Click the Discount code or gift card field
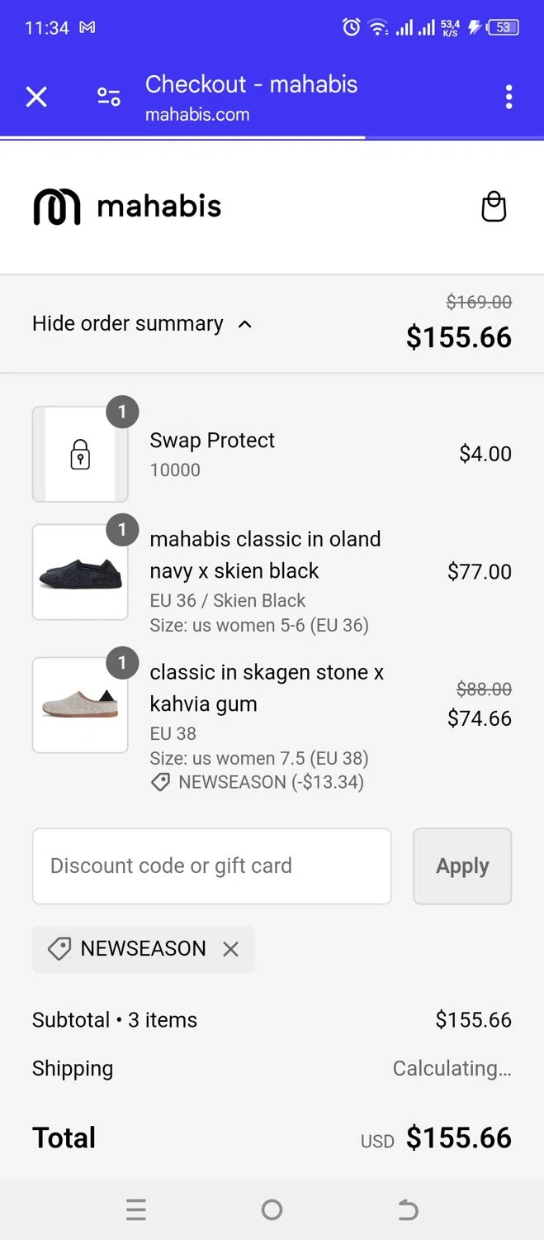The height and width of the screenshot is (1240, 544). 211,866
